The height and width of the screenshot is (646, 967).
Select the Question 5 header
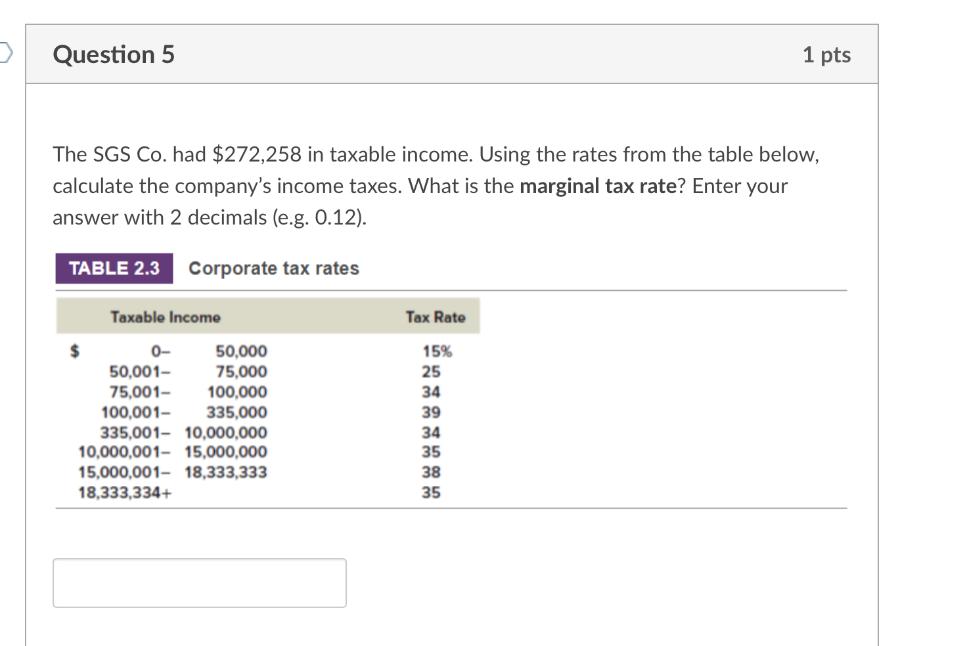pos(114,54)
